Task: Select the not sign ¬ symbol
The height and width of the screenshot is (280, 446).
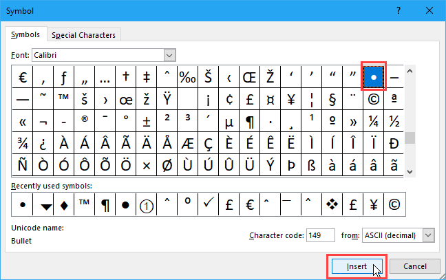Action: pos(43,121)
